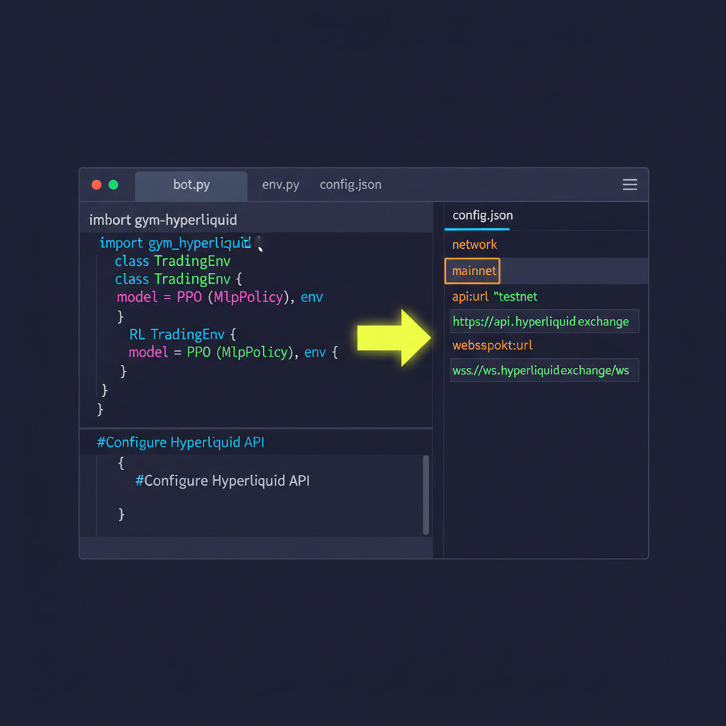Click the imbort gym-hyperliquid breadcrumb bar
Viewport: 726px width, 726px height.
162,220
